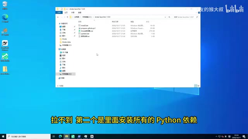Screen dimensions: 248x139
Task: Go back with the Explorer back arrow
Action: click(x=58, y=17)
